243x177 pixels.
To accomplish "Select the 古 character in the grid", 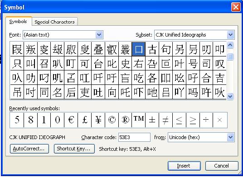I will click(x=152, y=49).
